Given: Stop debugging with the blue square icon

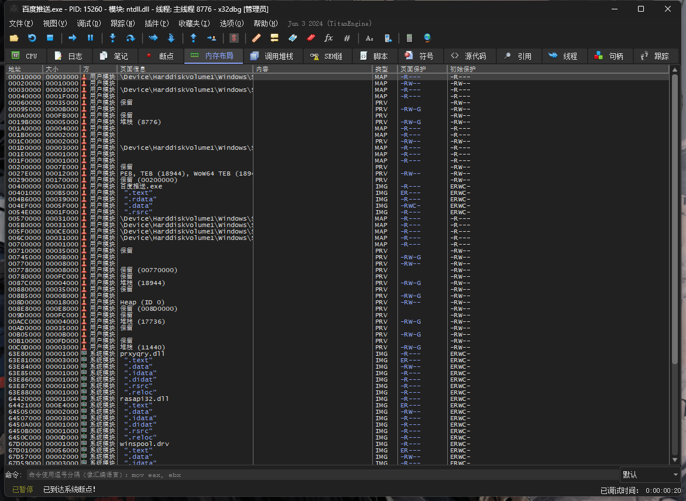Looking at the screenshot, I should click(x=50, y=38).
